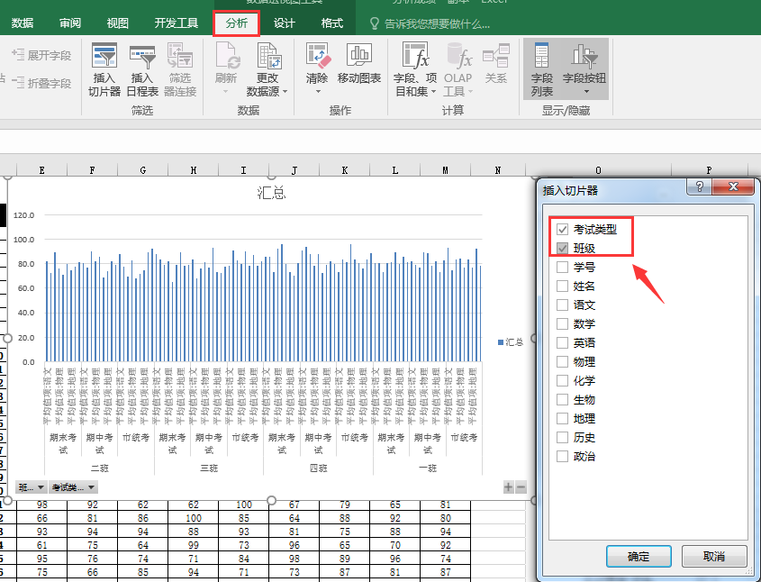Check the 政治 checkbox
The image size is (761, 582).
click(x=563, y=456)
